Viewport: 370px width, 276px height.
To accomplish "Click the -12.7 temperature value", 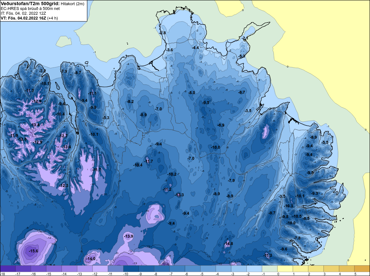I will (x=63, y=136).
